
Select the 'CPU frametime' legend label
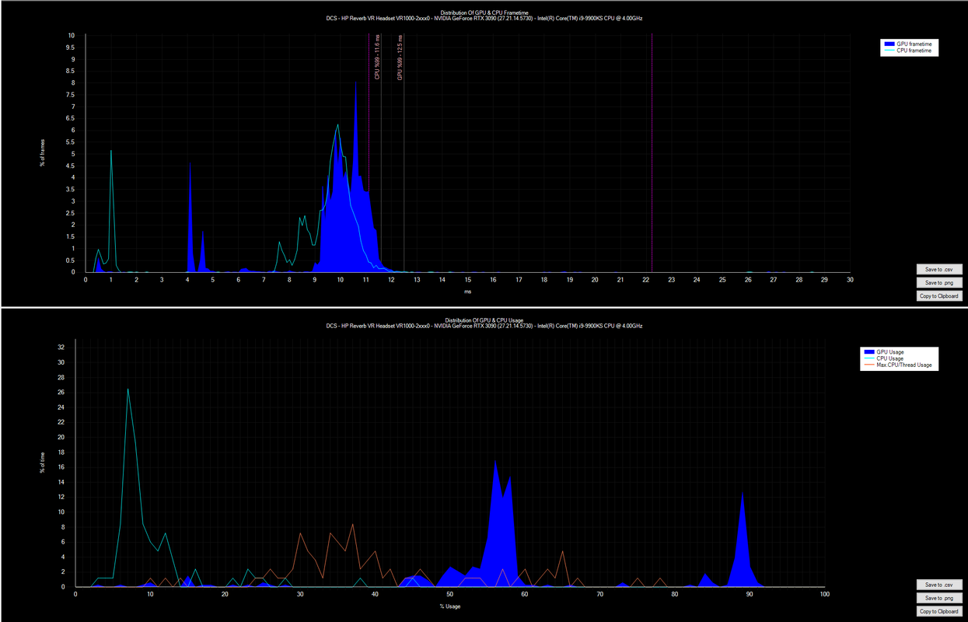coord(914,51)
